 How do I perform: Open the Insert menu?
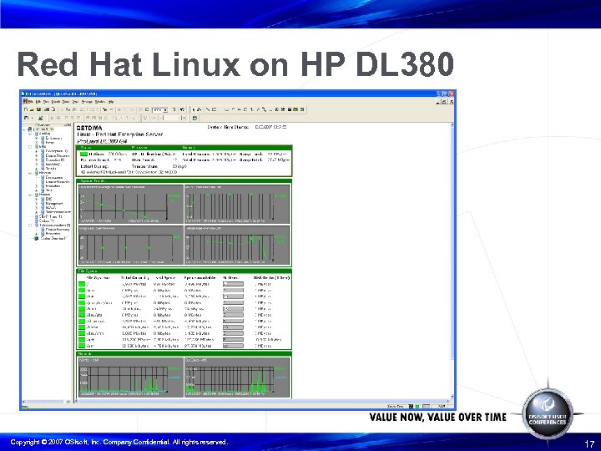(56, 102)
